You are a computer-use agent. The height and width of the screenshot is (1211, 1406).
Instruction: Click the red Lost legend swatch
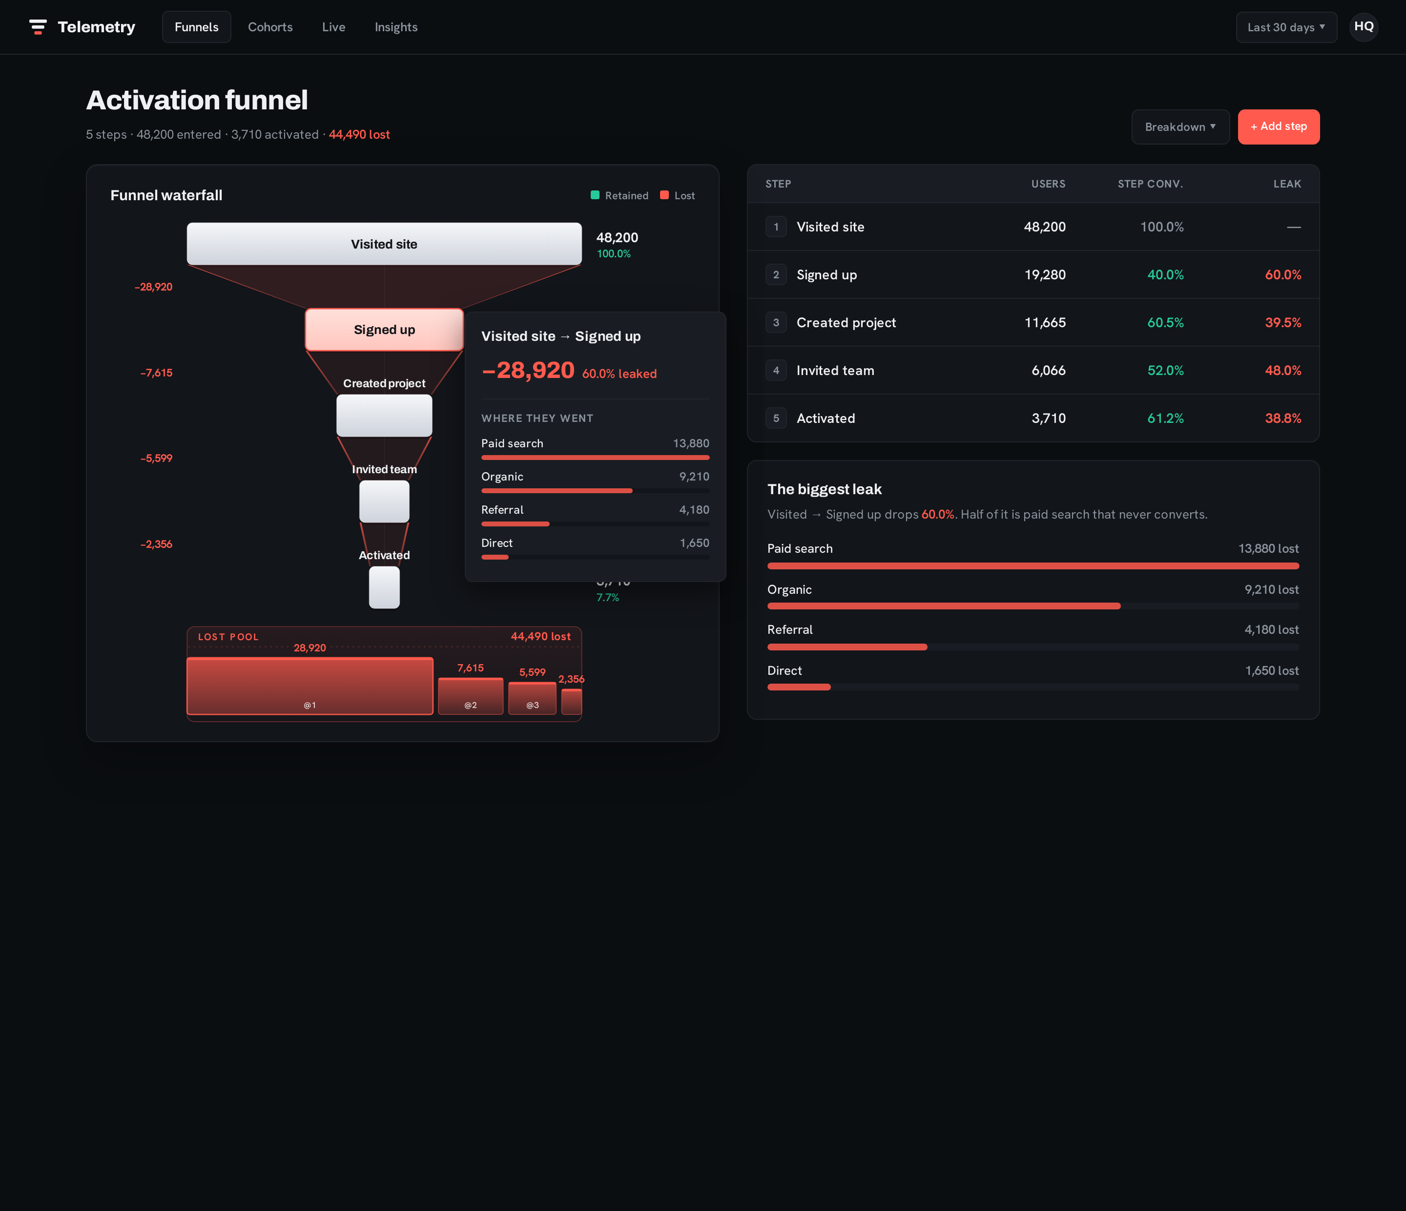664,195
